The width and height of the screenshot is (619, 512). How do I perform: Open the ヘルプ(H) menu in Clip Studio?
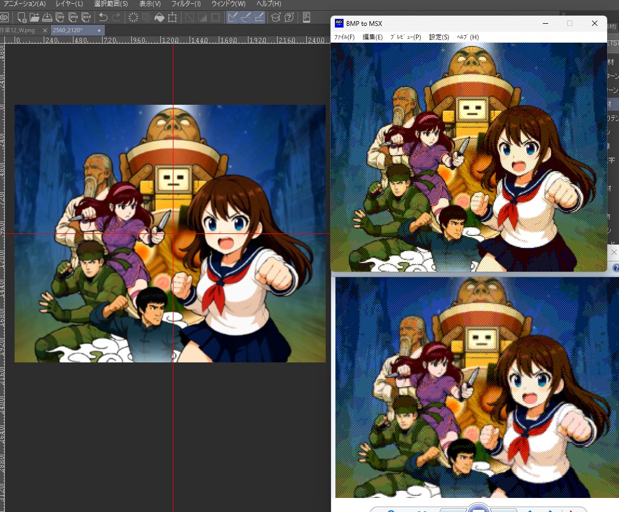269,4
